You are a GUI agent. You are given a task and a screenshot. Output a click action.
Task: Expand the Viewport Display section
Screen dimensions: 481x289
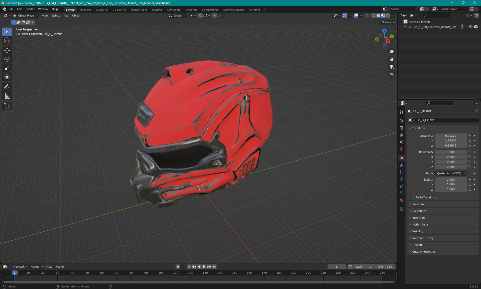(423, 238)
